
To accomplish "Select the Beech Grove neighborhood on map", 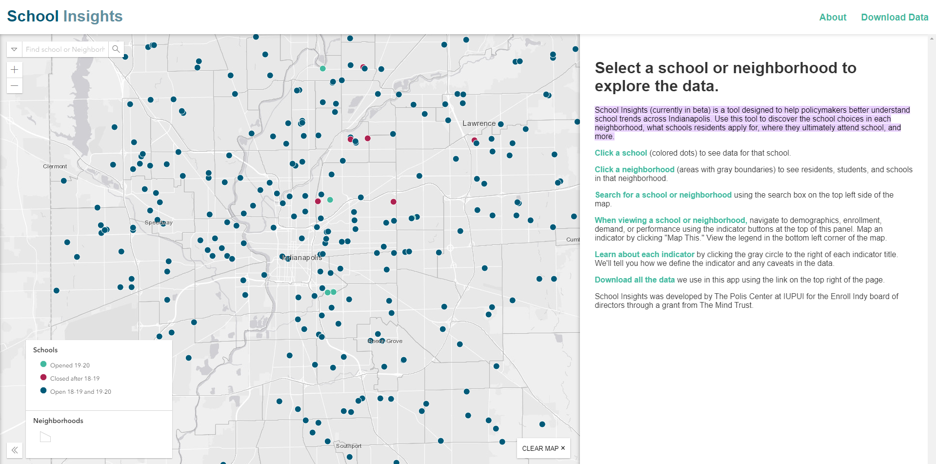I will (385, 341).
